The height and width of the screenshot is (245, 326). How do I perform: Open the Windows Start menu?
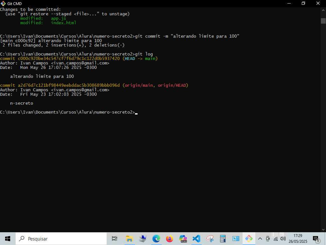pos(8,239)
